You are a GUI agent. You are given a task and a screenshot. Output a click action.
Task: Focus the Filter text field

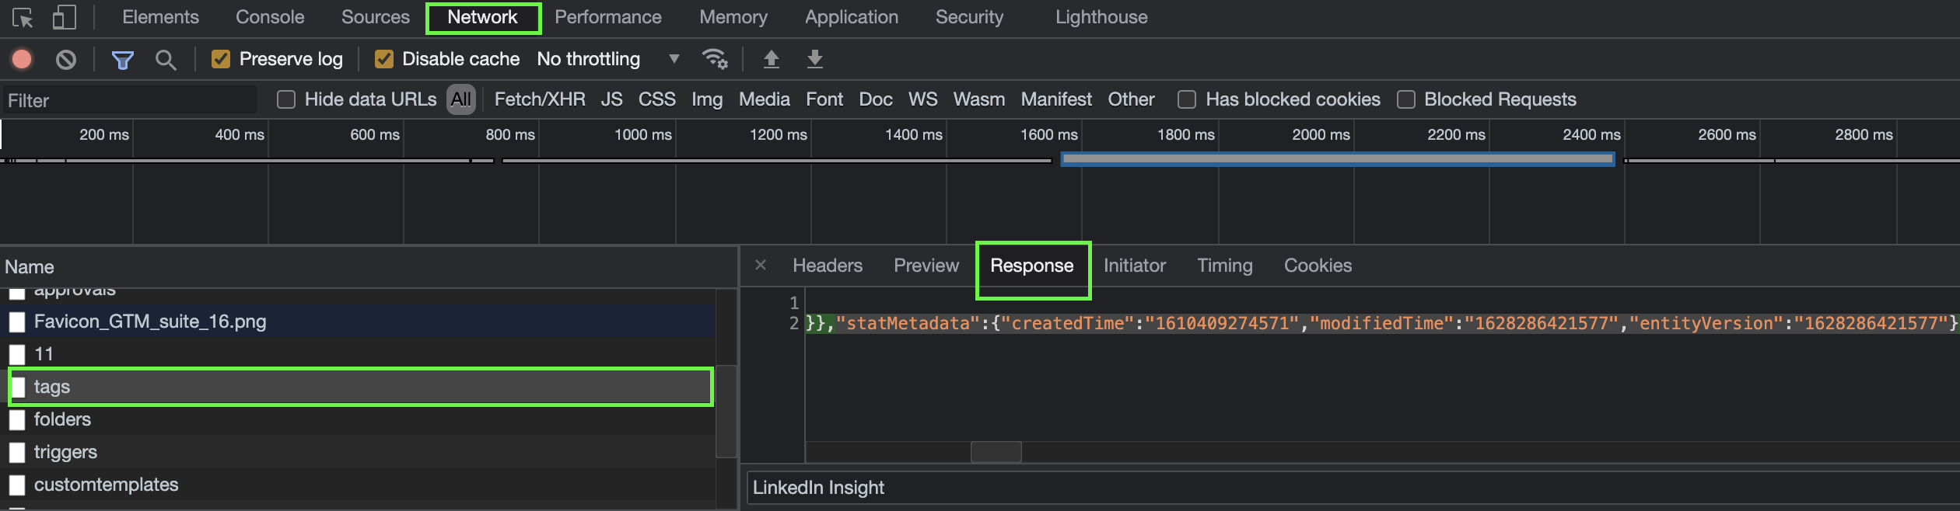[129, 100]
